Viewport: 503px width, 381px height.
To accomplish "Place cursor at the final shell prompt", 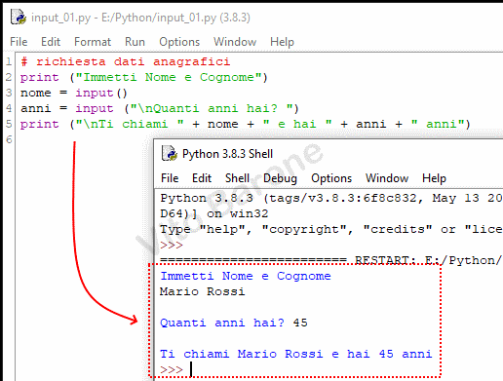I will point(191,369).
